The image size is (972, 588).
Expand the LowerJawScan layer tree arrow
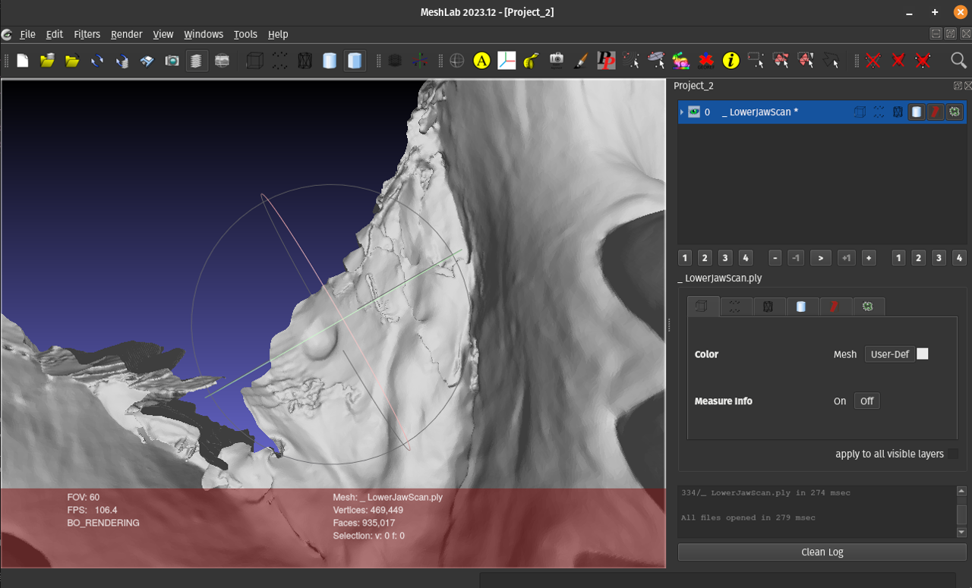click(x=682, y=112)
